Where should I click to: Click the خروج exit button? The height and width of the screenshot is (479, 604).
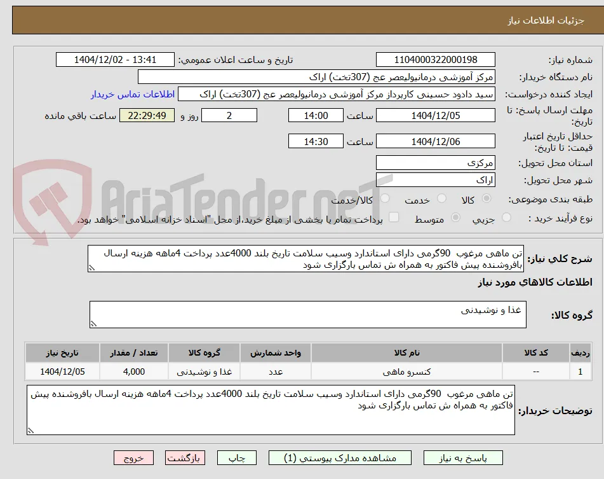133,458
